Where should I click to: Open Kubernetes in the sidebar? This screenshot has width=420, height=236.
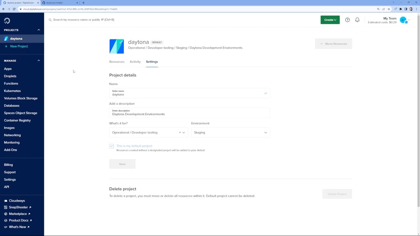coord(12,91)
